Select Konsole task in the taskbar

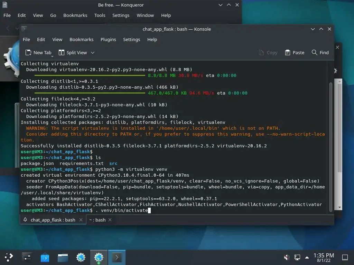tap(117, 257)
